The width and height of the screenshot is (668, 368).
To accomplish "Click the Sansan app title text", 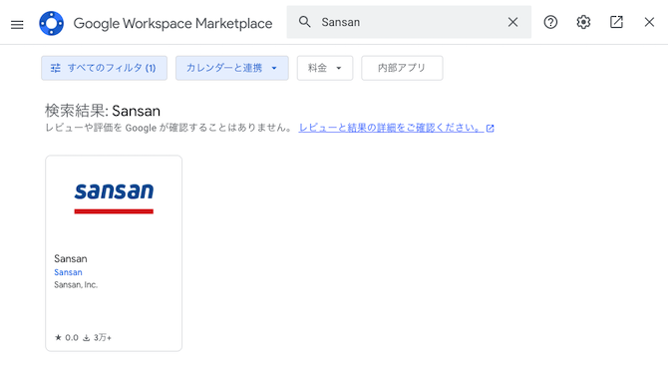I will pyautogui.click(x=71, y=258).
